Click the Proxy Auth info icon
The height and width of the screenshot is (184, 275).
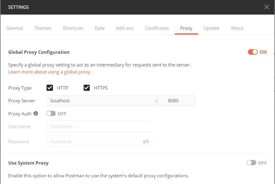pos(36,114)
